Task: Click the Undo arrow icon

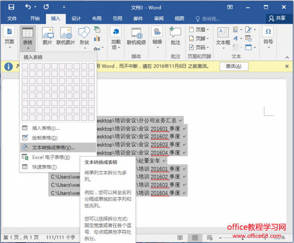Action: [x=28, y=7]
